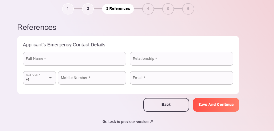This screenshot has height=131, width=274.
Task: Click the References page heading
Action: pos(37,27)
